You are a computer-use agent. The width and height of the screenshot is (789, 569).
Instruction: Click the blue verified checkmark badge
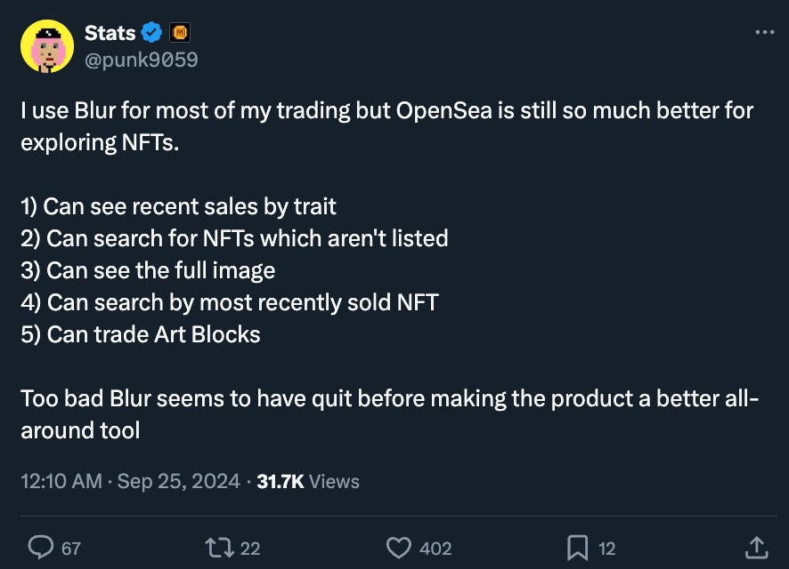pos(152,33)
